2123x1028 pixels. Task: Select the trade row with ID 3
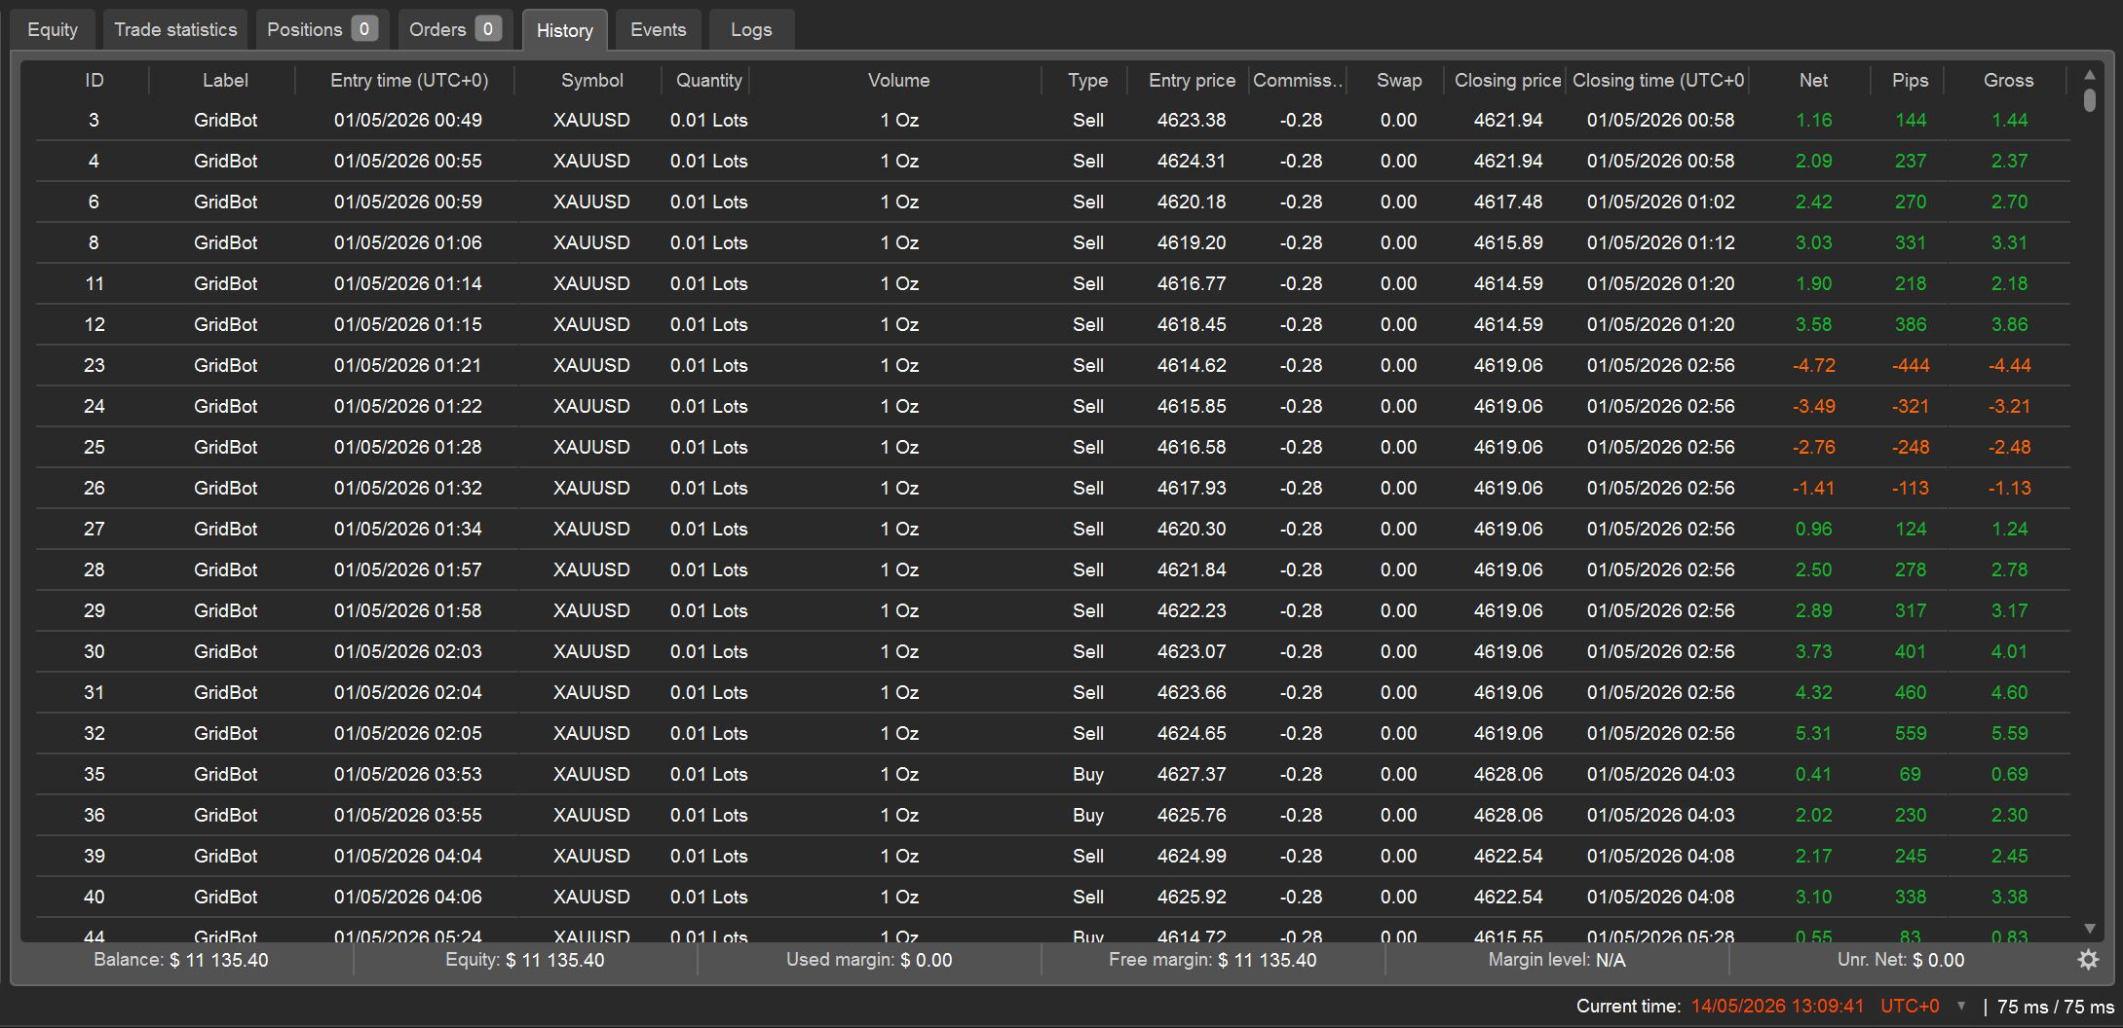coord(1053,121)
